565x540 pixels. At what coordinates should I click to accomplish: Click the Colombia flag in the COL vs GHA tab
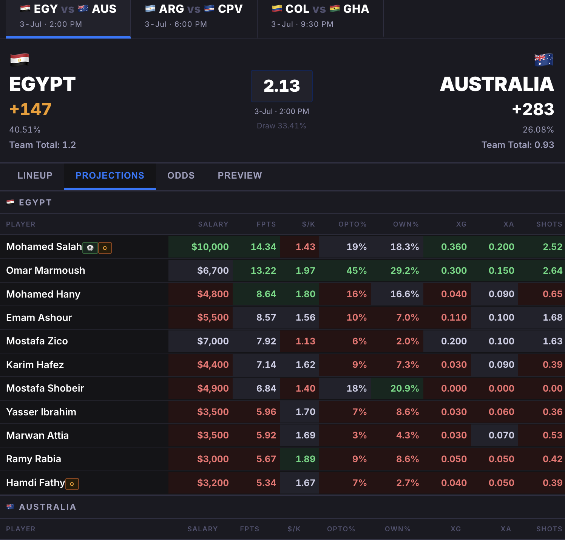click(x=277, y=8)
